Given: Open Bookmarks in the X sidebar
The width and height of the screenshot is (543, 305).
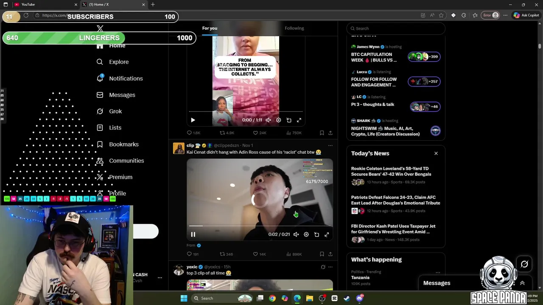Looking at the screenshot, I should (x=118, y=144).
